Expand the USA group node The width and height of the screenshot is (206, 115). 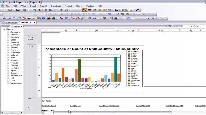[x=8, y=81]
